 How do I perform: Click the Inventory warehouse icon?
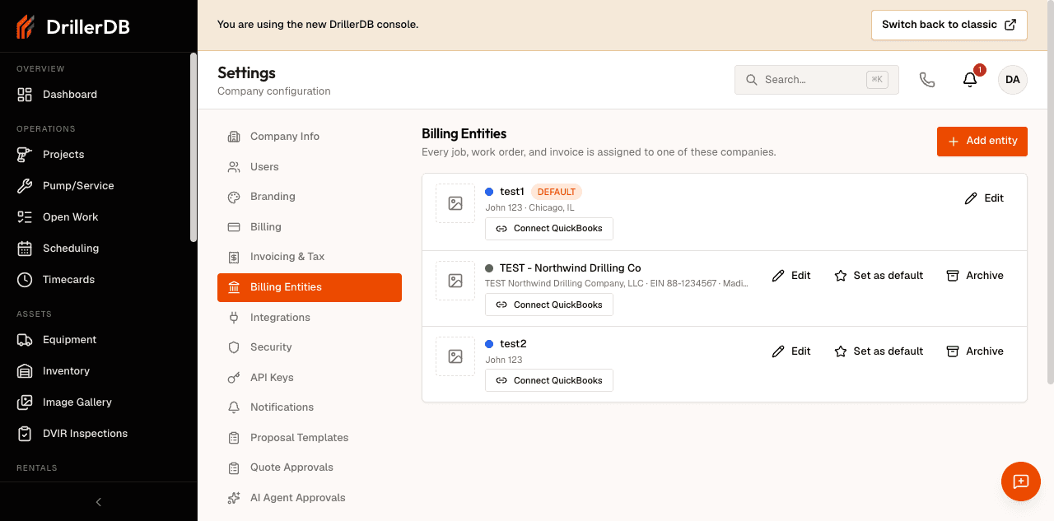tap(25, 371)
